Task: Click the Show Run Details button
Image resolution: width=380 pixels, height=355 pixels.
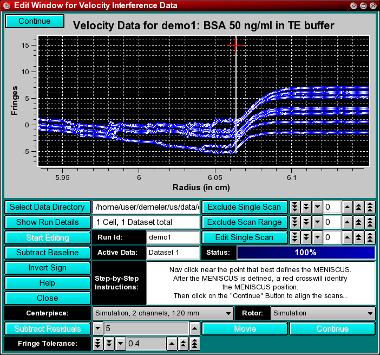Action: tap(48, 222)
